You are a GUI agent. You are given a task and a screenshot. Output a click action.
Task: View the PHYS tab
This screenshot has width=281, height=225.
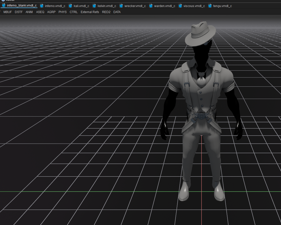63,12
